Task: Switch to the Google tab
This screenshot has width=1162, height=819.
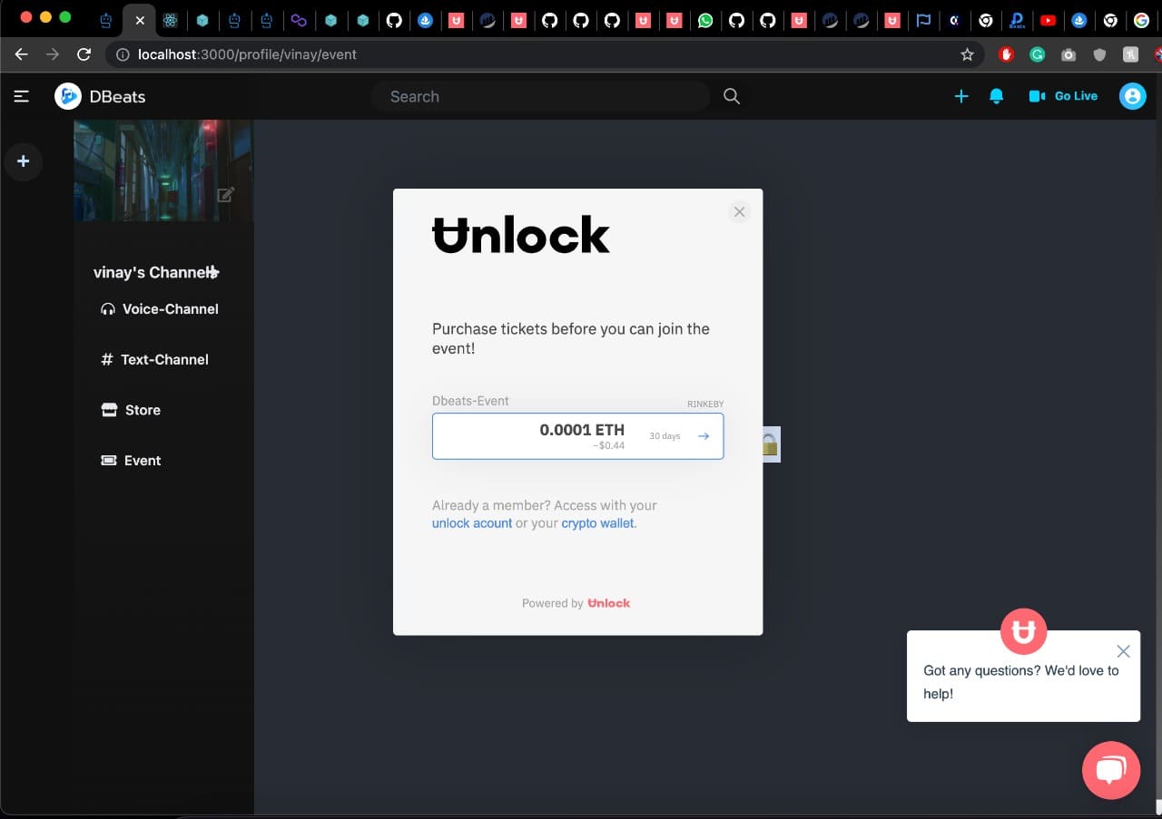Action: click(1141, 20)
